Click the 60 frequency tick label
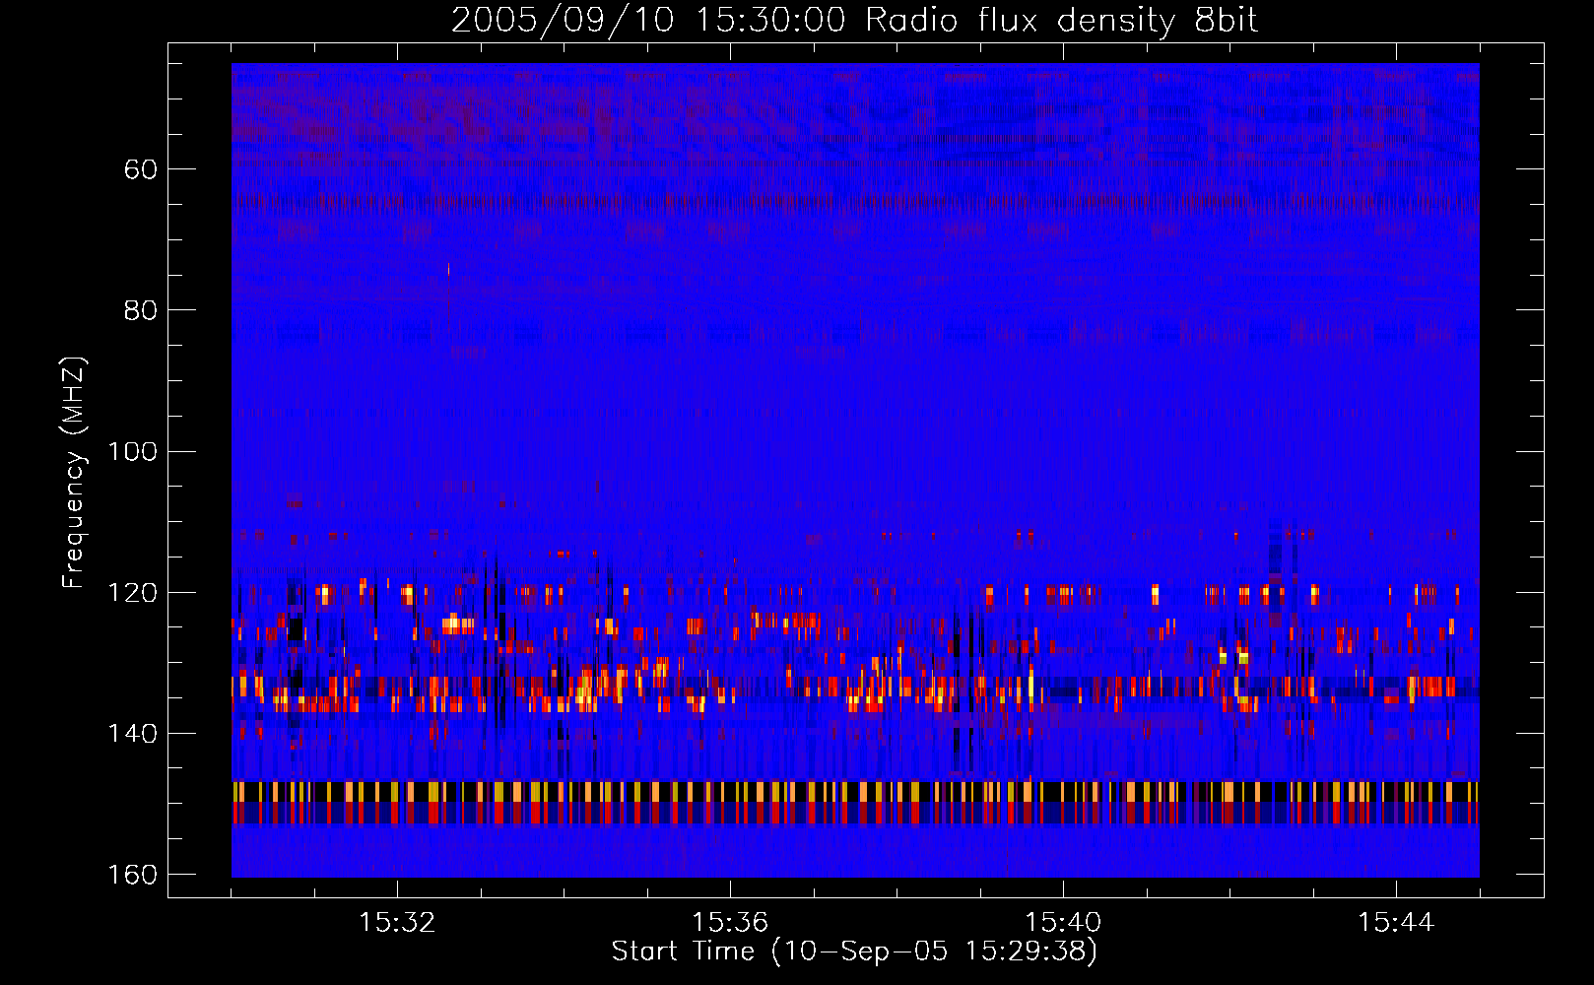This screenshot has width=1594, height=985. pyautogui.click(x=141, y=169)
